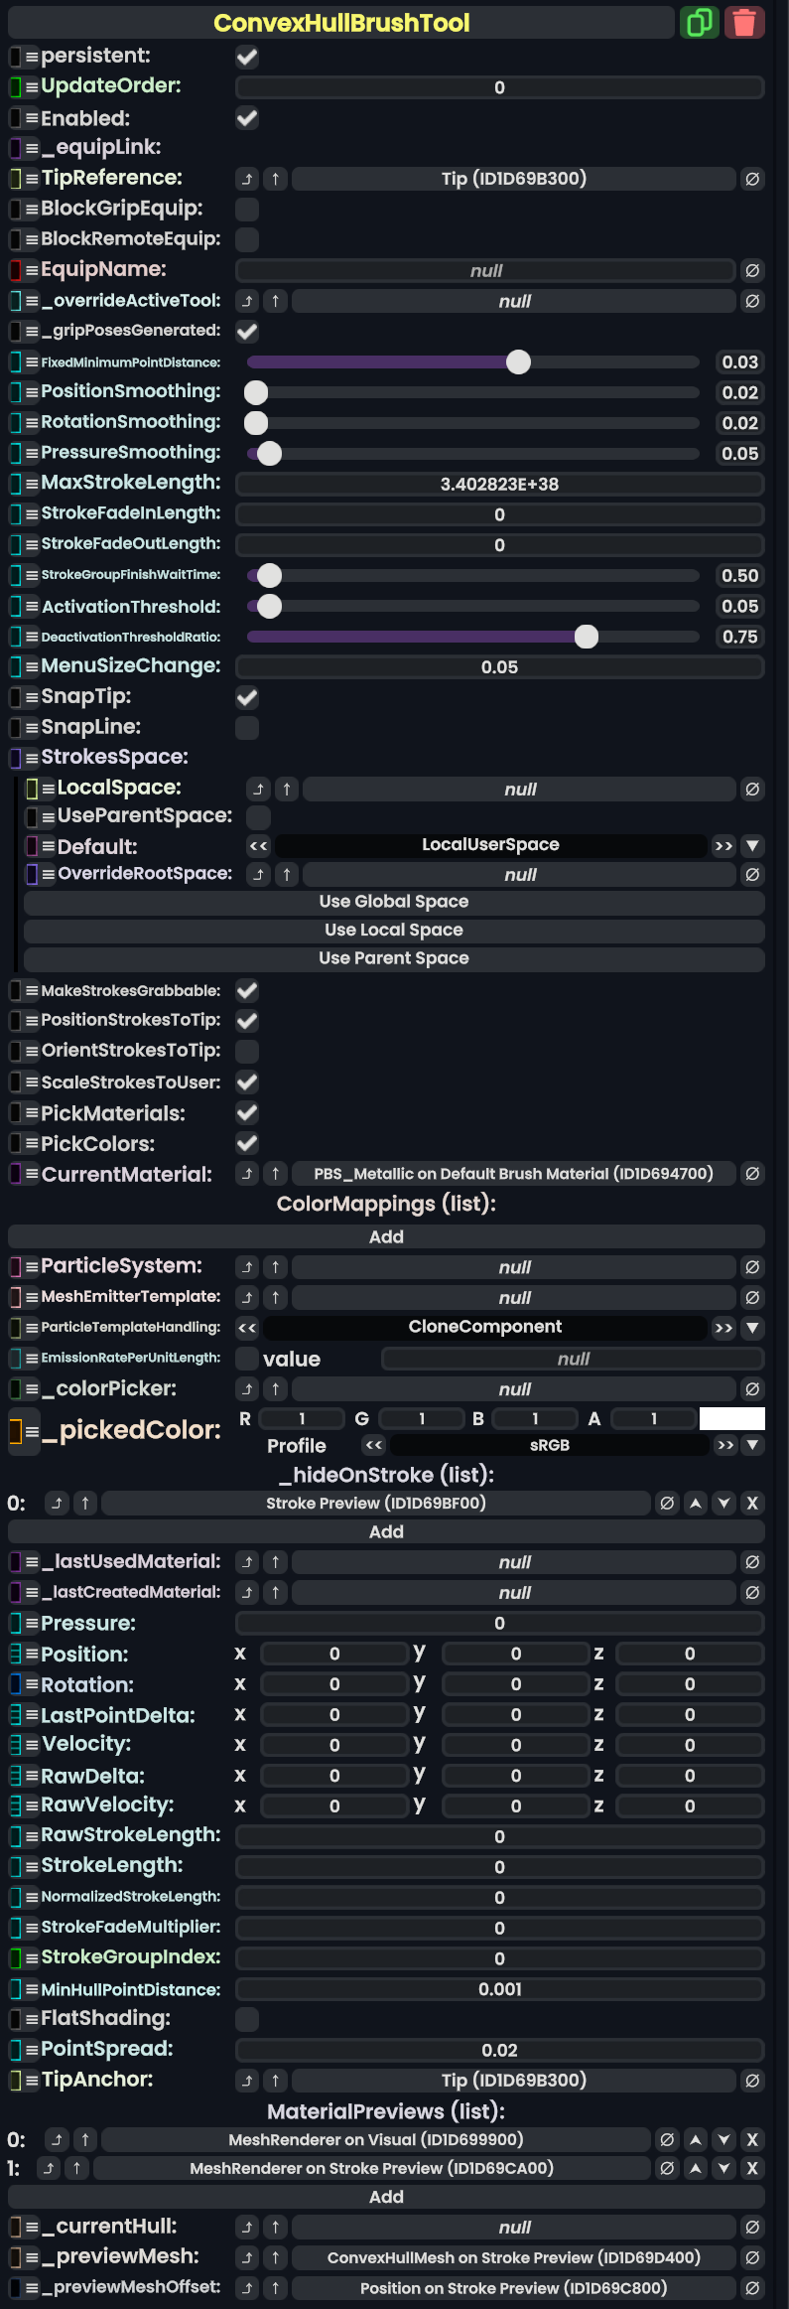
Task: Click the Use Global Space button
Action: click(394, 902)
